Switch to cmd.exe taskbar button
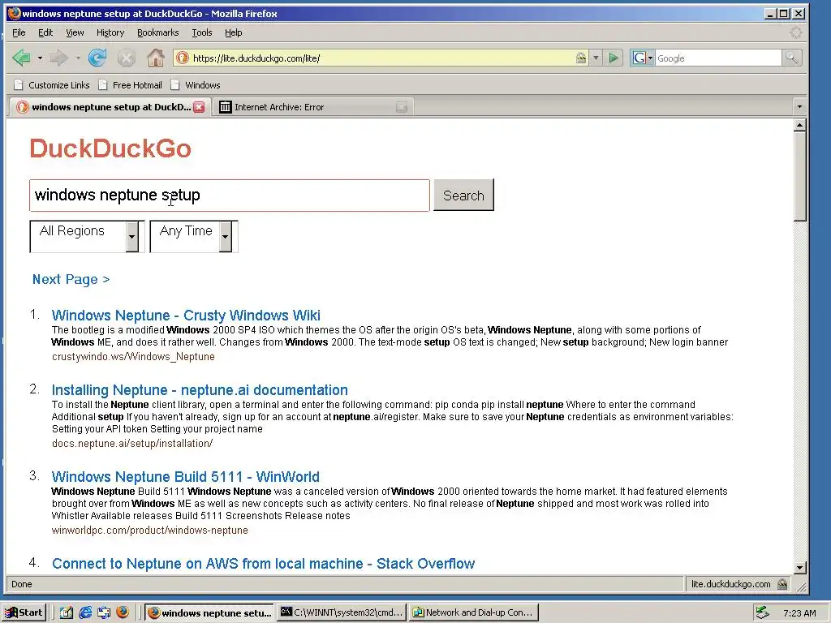 point(342,613)
